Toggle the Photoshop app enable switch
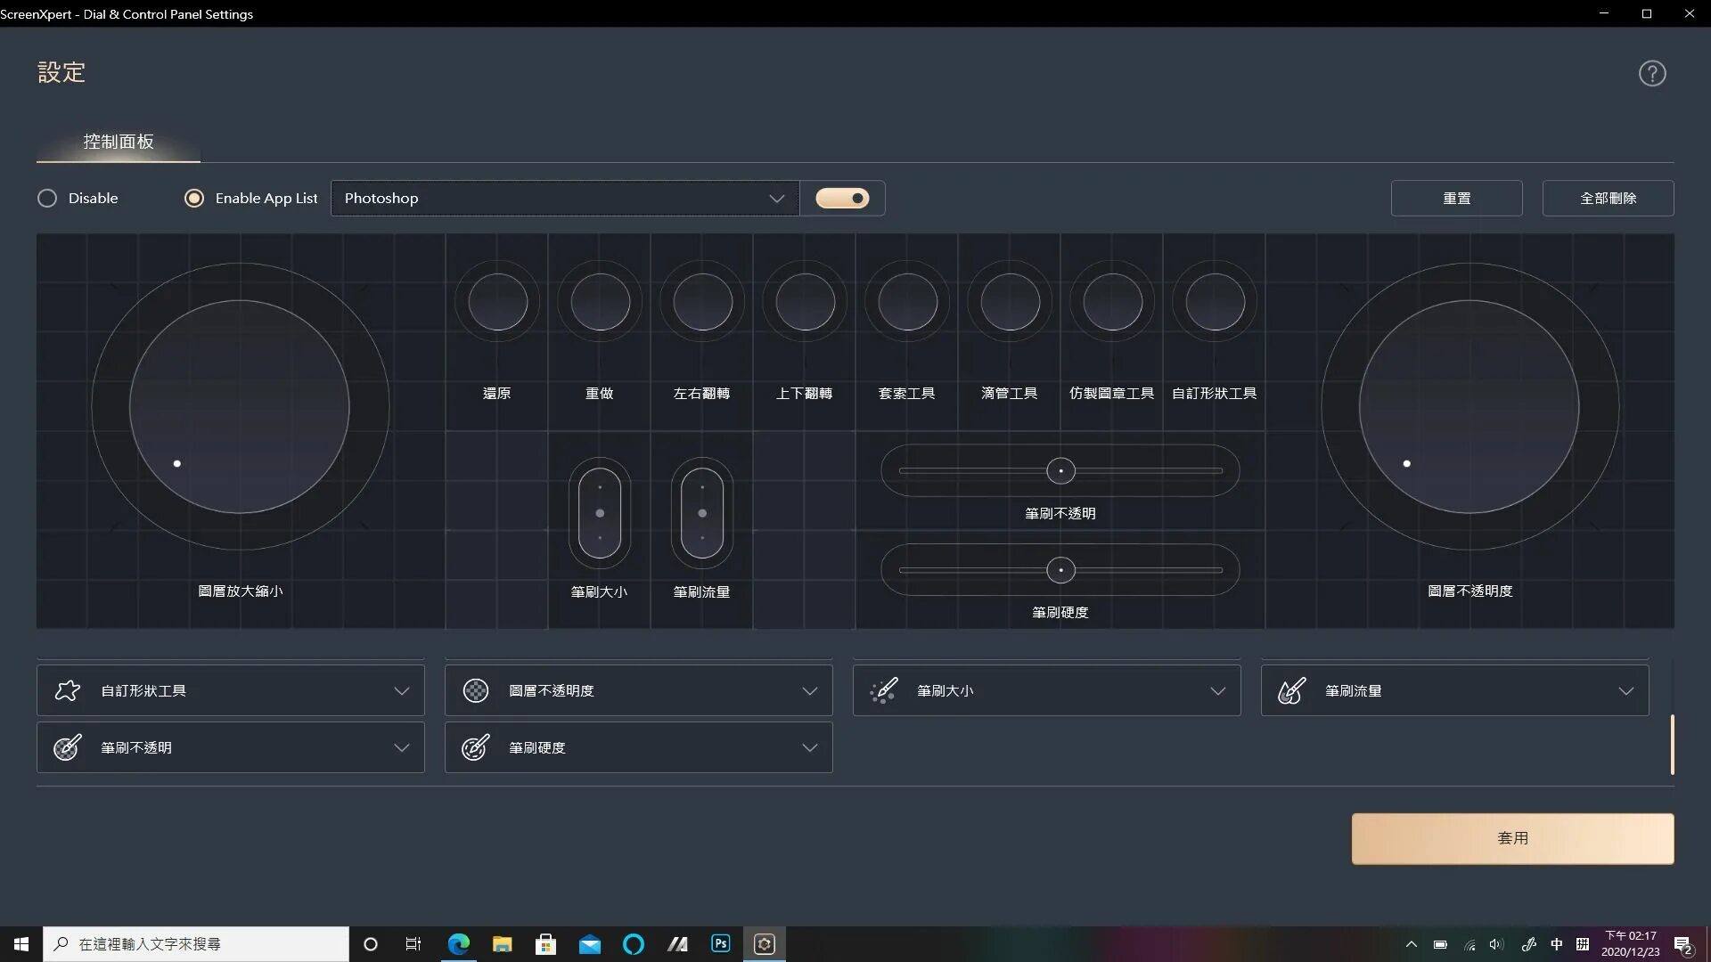This screenshot has height=962, width=1711. (842, 198)
